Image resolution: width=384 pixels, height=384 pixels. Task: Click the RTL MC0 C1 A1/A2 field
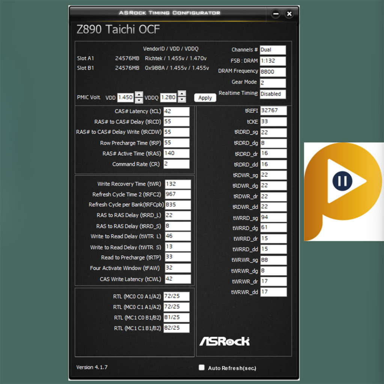point(176,307)
